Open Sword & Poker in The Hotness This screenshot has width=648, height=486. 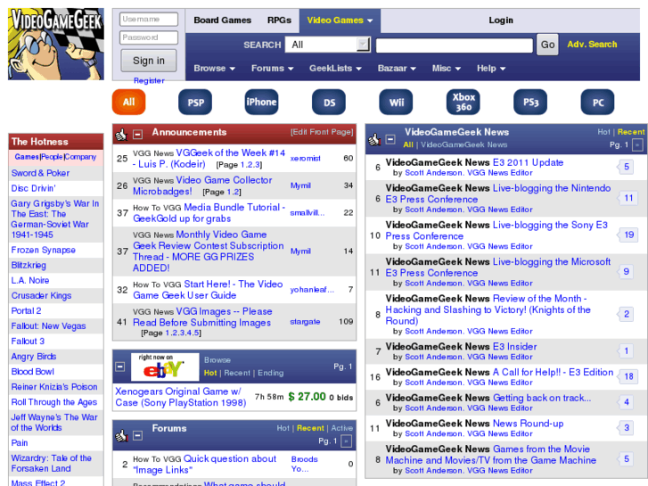click(x=40, y=173)
